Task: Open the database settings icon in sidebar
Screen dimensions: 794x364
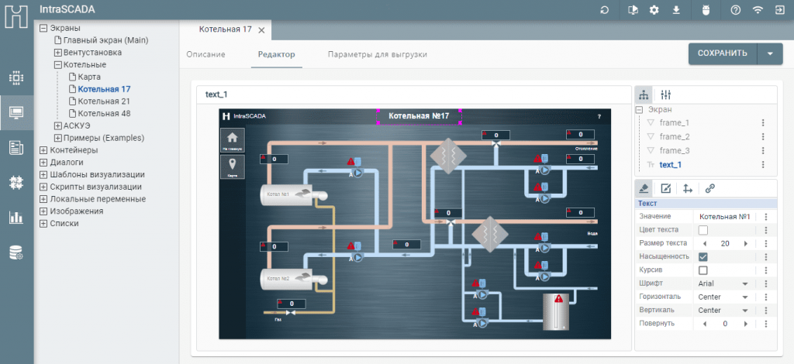Action: tap(16, 252)
